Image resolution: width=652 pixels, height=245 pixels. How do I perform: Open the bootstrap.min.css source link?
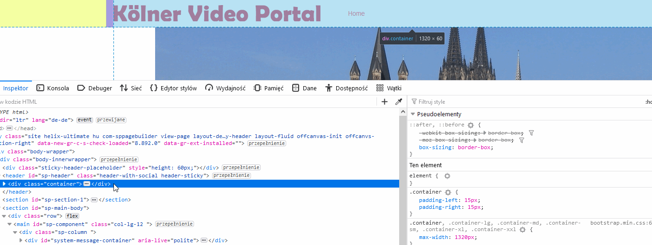pos(621,223)
